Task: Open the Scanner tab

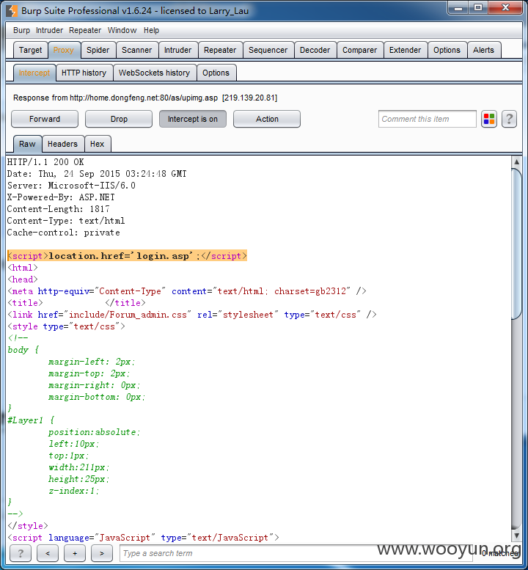Action: coord(136,50)
